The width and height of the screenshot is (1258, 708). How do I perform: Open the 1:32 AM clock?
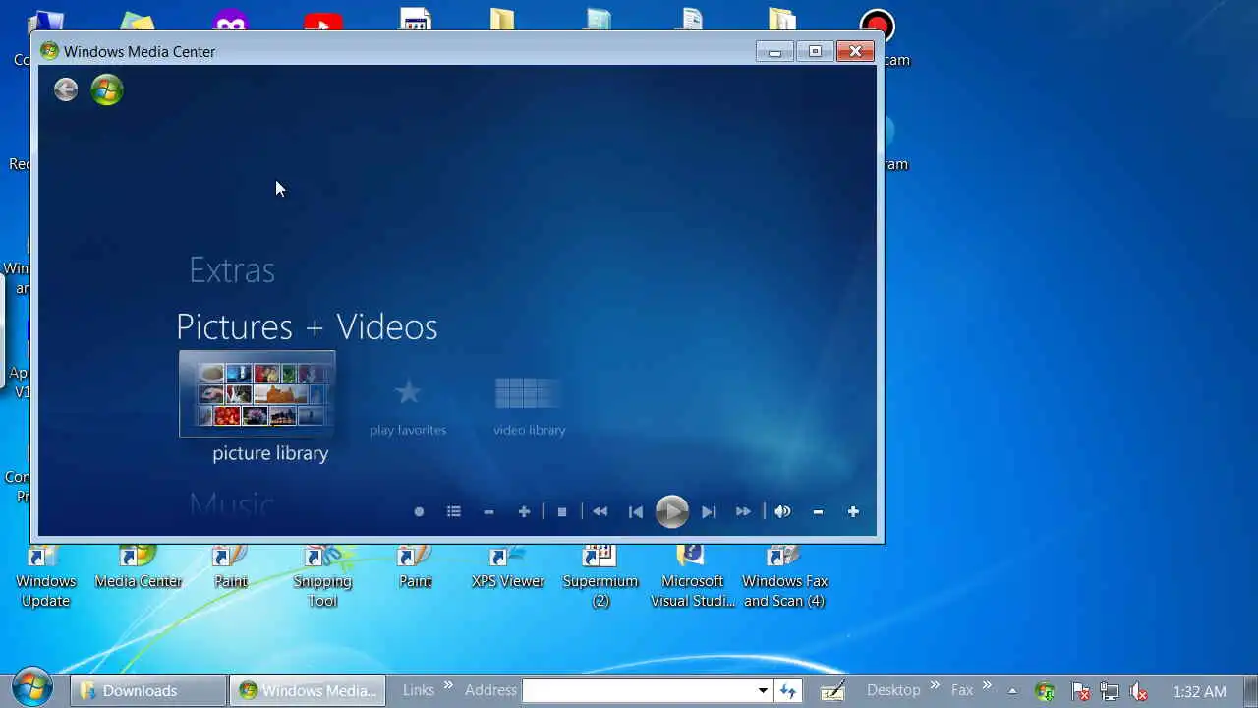click(1200, 691)
